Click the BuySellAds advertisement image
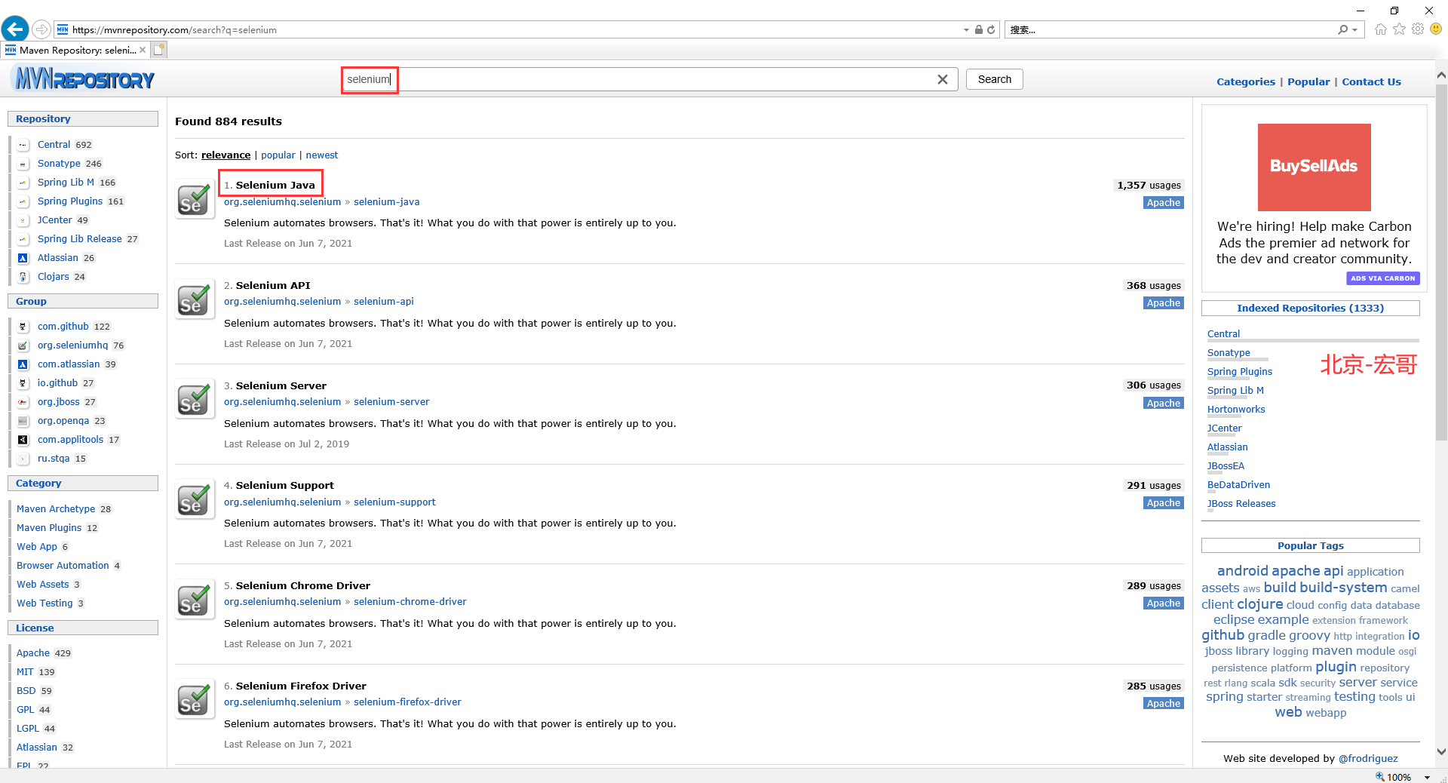This screenshot has height=783, width=1448. pos(1314,167)
